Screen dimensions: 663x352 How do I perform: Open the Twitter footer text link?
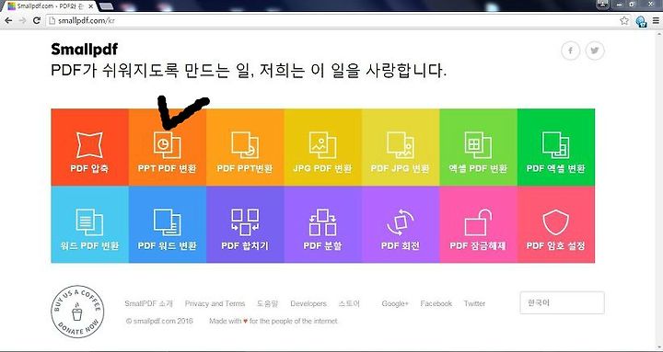click(474, 303)
